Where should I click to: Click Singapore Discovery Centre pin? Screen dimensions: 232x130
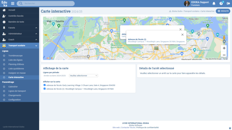click(76, 51)
